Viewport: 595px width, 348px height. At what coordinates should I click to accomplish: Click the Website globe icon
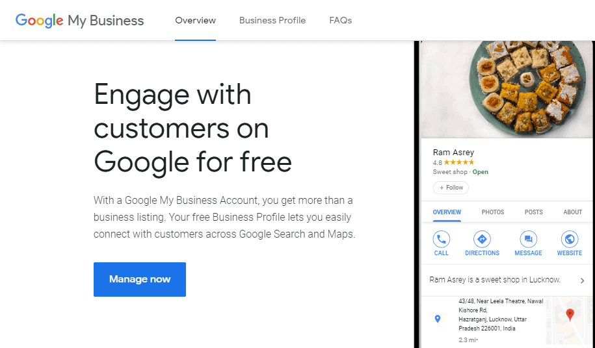pyautogui.click(x=570, y=239)
